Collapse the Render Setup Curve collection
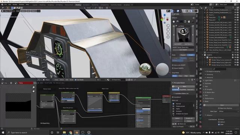Screen dimensions: 240x135 (x=205, y=57)
